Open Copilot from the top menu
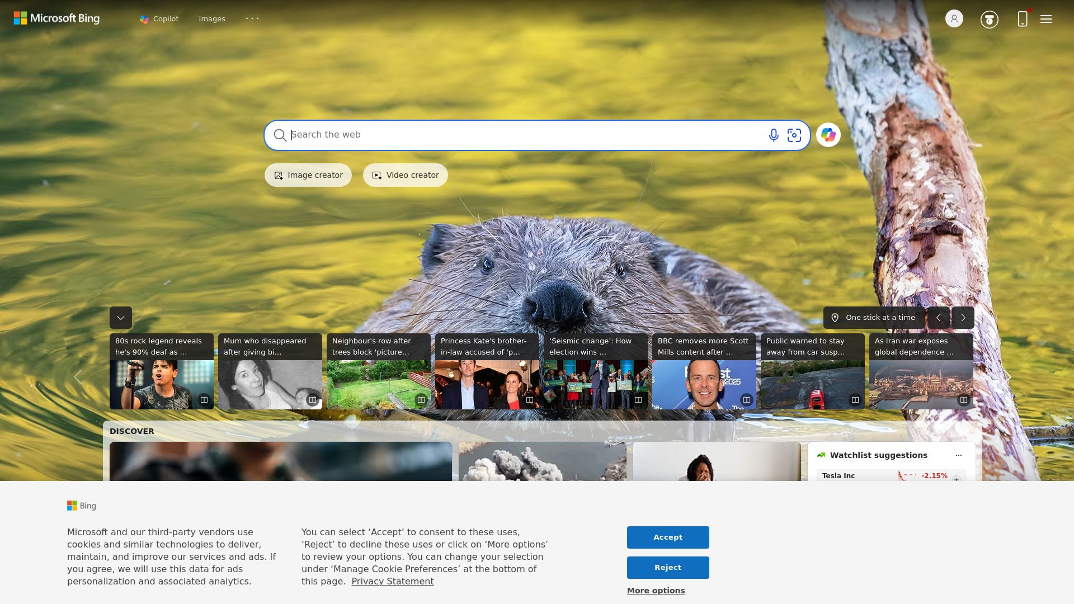 (x=159, y=18)
